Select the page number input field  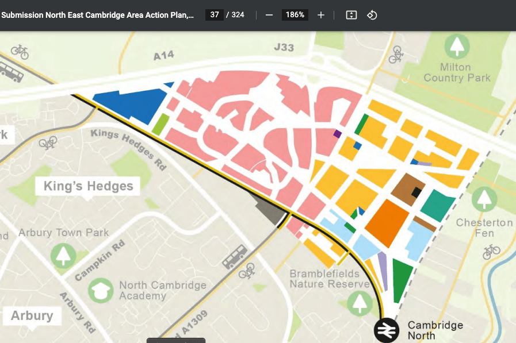[x=215, y=15]
